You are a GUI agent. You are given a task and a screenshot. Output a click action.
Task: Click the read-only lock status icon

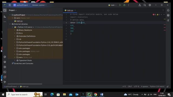168,86
